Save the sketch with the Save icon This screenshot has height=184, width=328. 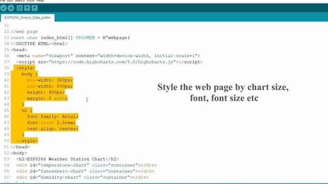tap(34, 8)
